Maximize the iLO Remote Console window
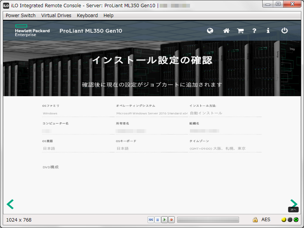 click(278, 4)
